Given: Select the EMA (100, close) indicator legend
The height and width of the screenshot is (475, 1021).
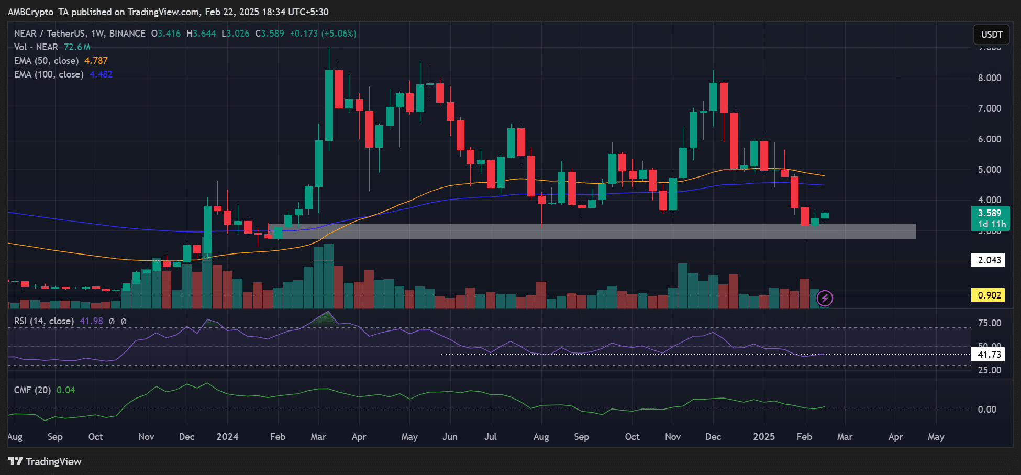Looking at the screenshot, I should (49, 74).
